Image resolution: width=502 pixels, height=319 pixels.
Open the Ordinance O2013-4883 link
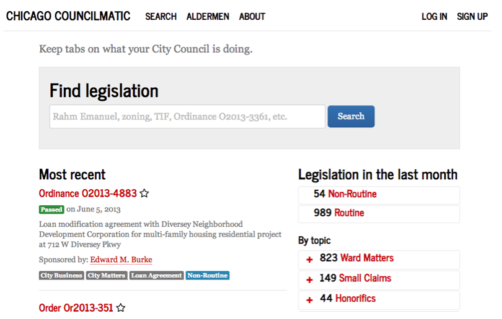pos(87,194)
